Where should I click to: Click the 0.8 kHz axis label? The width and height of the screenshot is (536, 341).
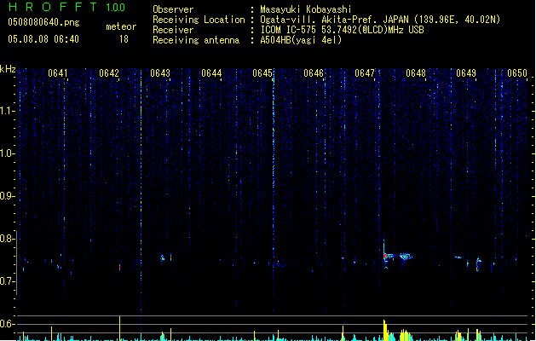click(8, 239)
